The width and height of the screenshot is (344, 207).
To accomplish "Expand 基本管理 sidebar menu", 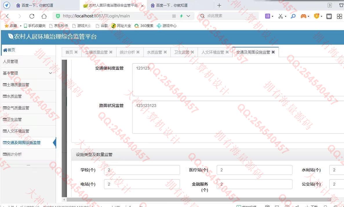I will 28,73.
